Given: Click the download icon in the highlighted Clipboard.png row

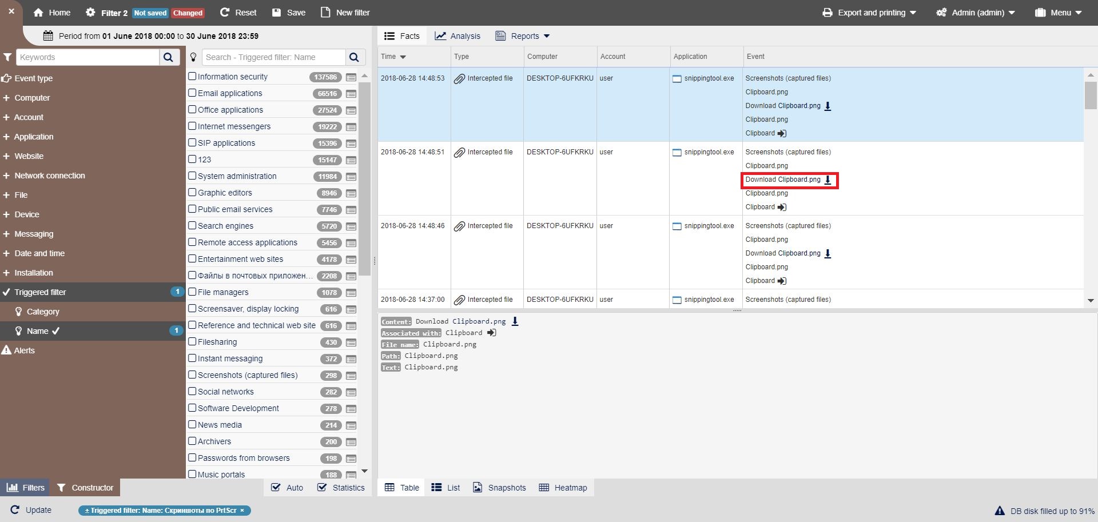Looking at the screenshot, I should [x=828, y=180].
